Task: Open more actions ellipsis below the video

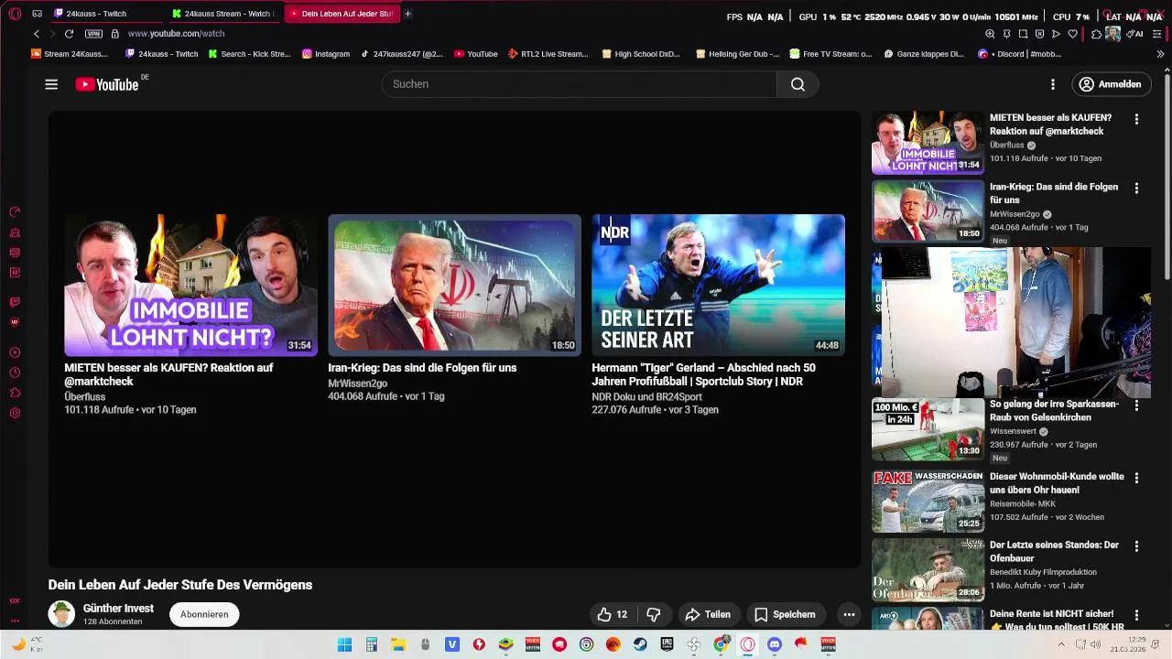Action: click(849, 614)
